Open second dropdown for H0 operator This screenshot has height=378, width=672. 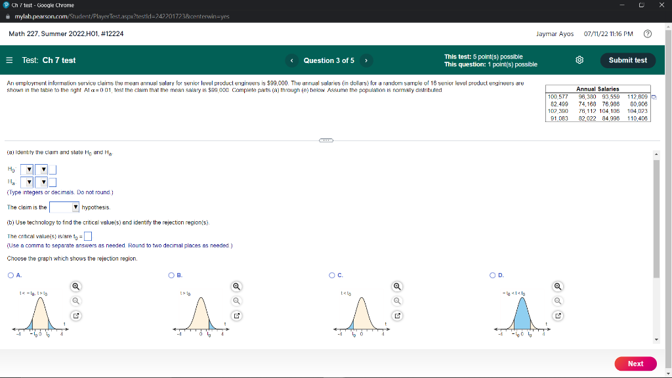[41, 170]
